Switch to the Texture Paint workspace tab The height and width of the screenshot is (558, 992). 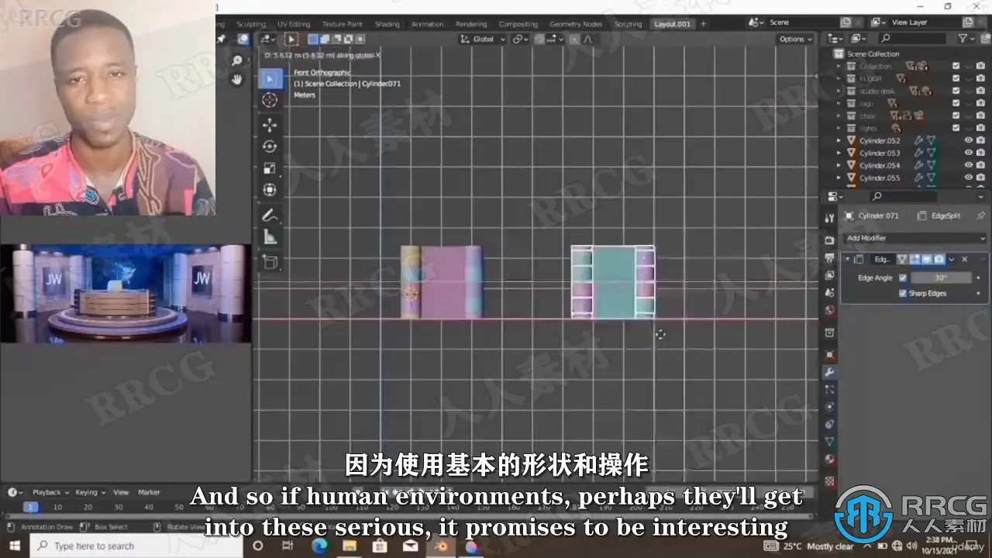click(342, 24)
